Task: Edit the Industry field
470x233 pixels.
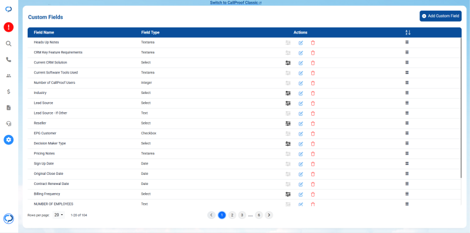Action: (301, 93)
